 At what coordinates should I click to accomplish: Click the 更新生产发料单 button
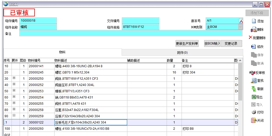pyautogui.click(x=187, y=44)
